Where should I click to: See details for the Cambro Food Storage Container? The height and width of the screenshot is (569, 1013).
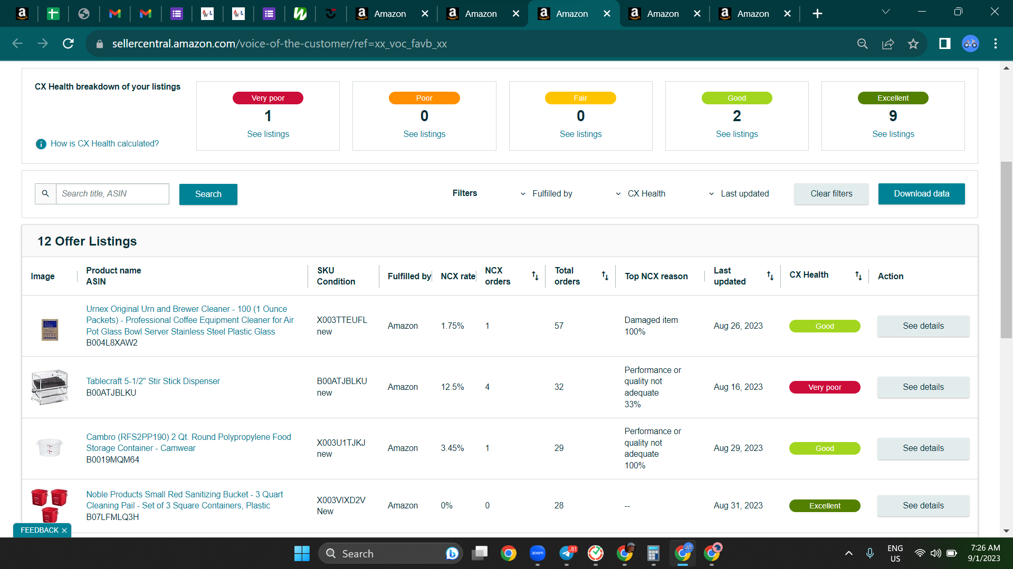click(923, 448)
